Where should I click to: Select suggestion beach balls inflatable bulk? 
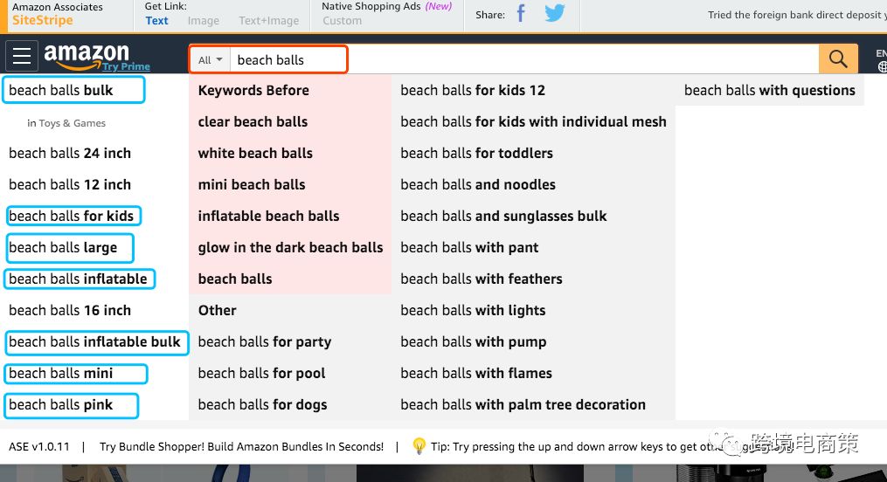point(97,342)
